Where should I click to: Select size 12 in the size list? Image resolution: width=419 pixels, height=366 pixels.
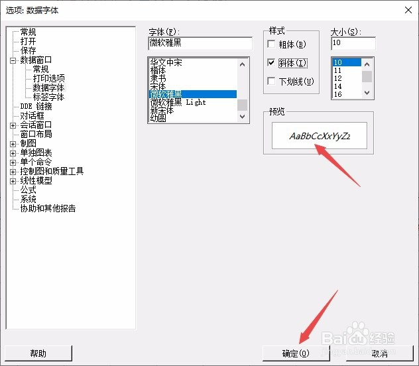pyautogui.click(x=347, y=78)
